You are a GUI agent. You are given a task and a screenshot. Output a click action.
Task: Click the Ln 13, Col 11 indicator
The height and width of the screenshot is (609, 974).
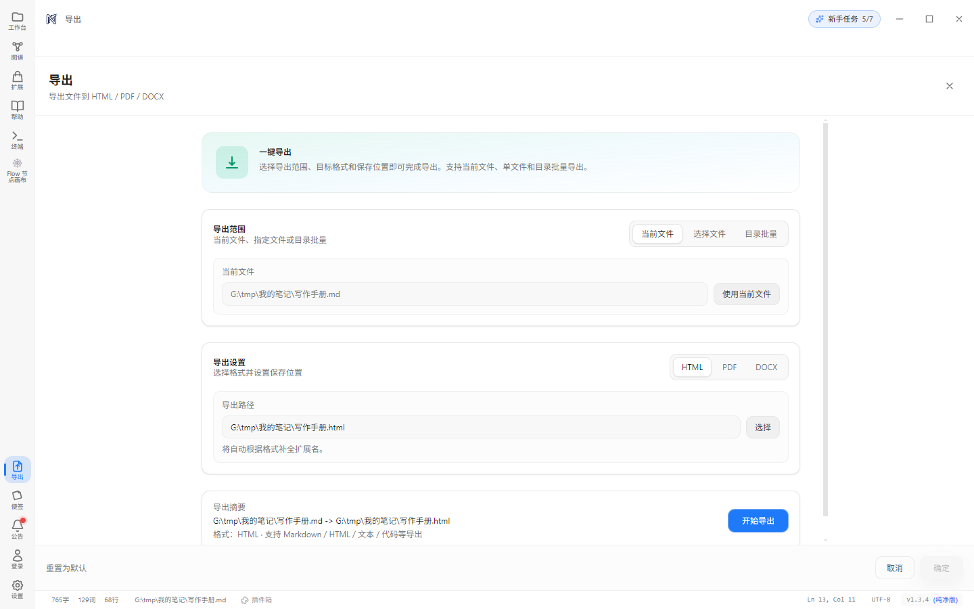tap(831, 600)
